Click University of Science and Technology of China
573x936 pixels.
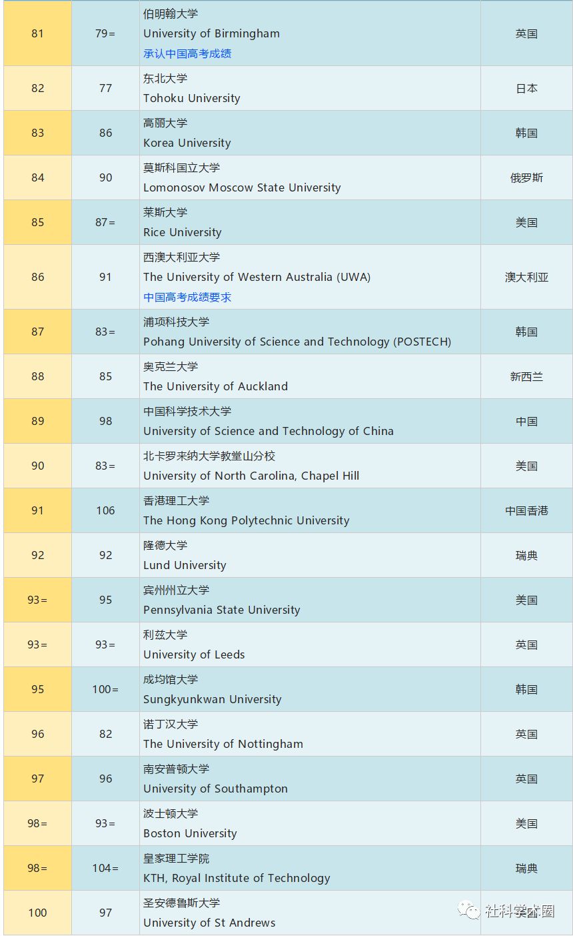[x=268, y=431]
